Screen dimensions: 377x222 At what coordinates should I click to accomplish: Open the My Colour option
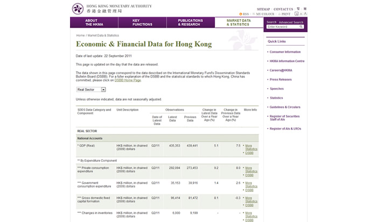(263, 14)
